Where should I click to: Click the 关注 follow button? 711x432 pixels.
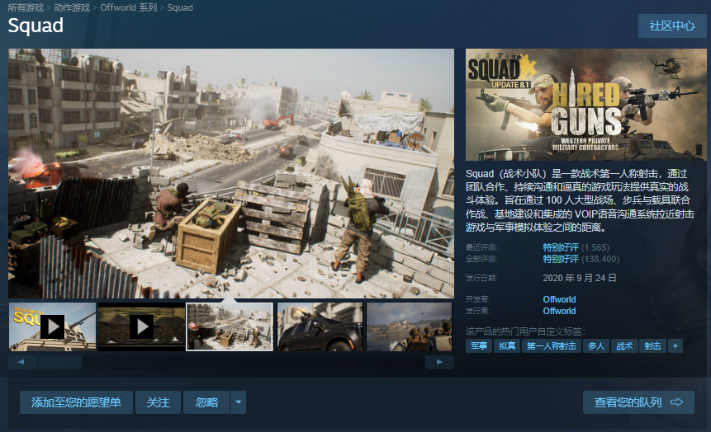click(158, 402)
